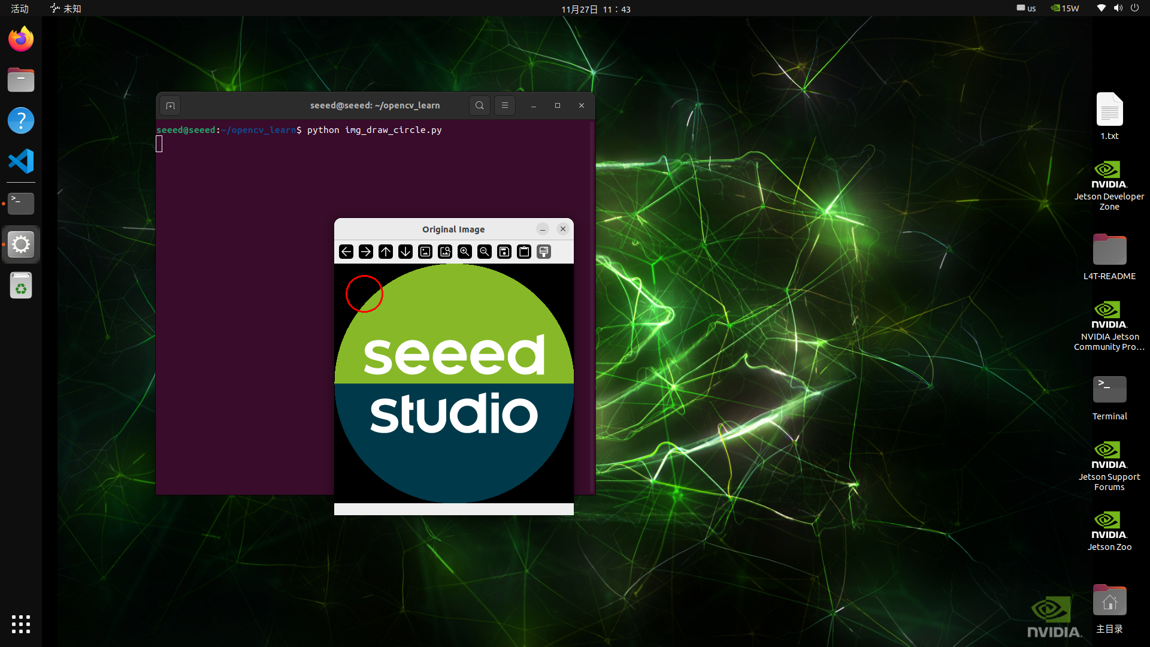Minimize the Original Image window
The image size is (1150, 647).
pos(543,229)
